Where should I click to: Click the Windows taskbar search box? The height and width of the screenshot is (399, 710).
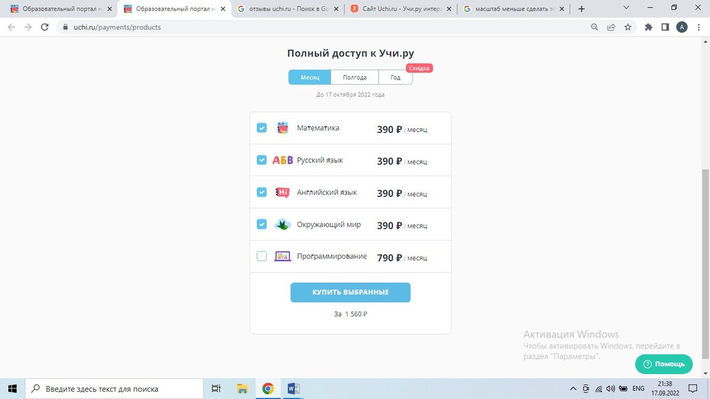tap(114, 389)
